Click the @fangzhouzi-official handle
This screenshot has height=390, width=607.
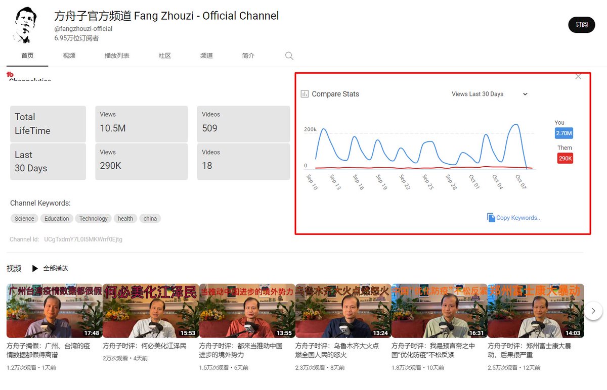coord(83,29)
